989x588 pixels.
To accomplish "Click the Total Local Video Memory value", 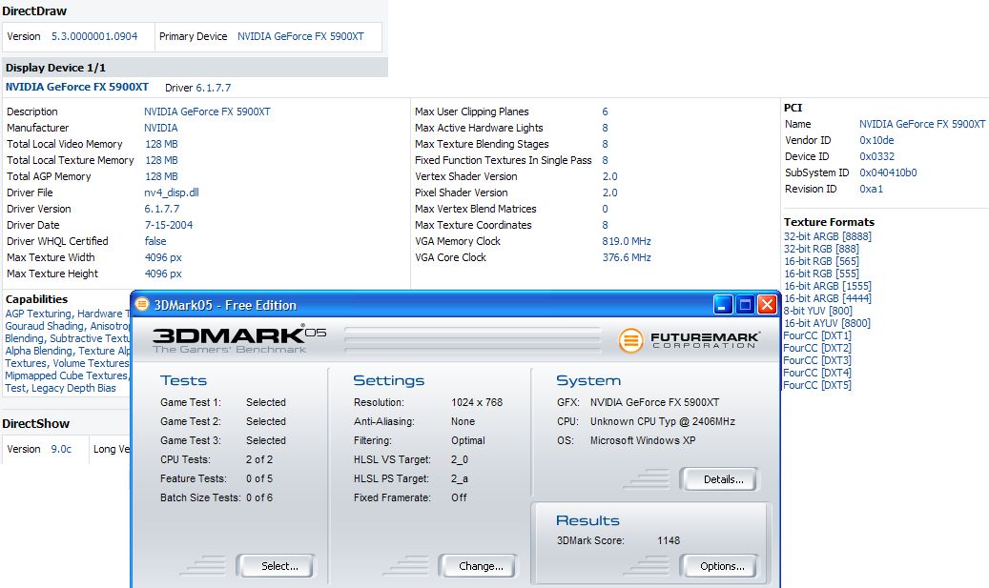I will pyautogui.click(x=161, y=144).
